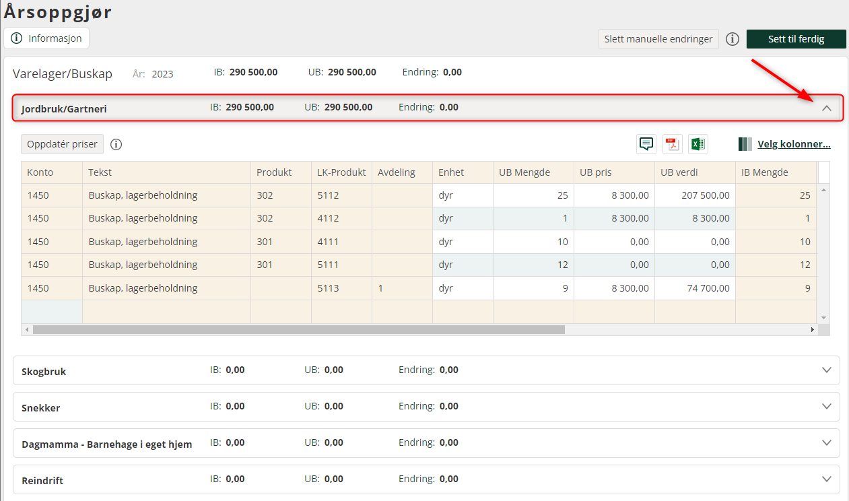This screenshot has width=849, height=501.
Task: Click the table's scroll down arrow
Action: [824, 318]
